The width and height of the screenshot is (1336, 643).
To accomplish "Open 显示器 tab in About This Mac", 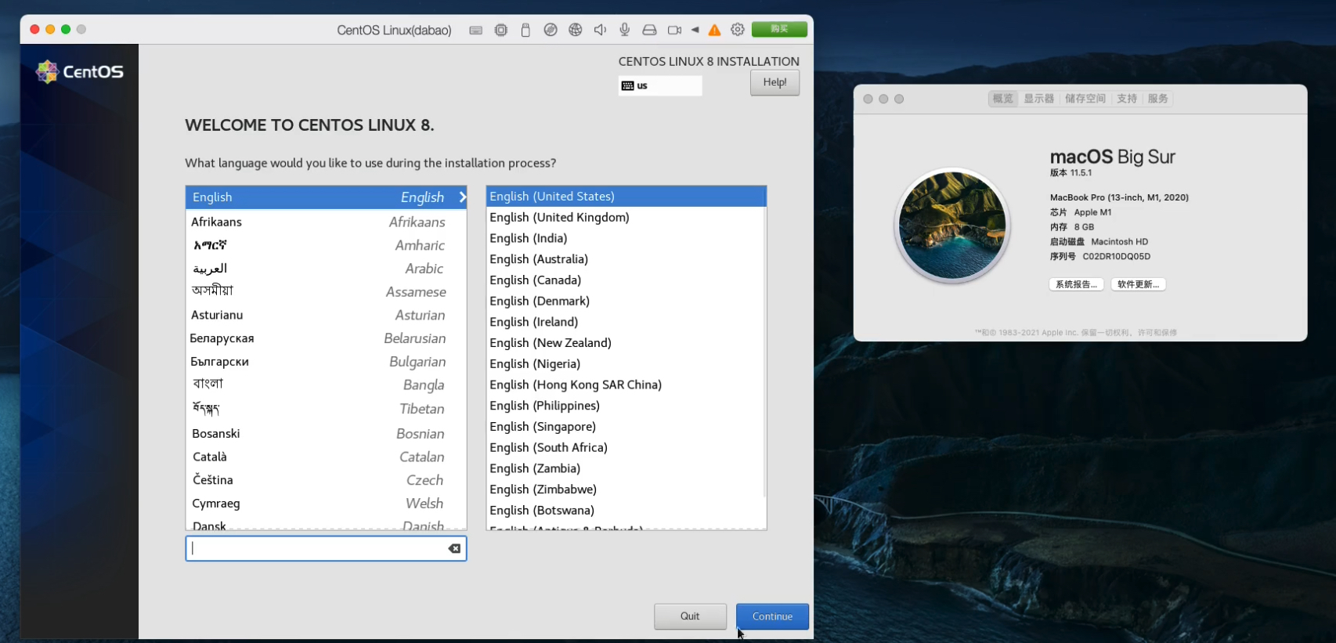I will click(1038, 99).
